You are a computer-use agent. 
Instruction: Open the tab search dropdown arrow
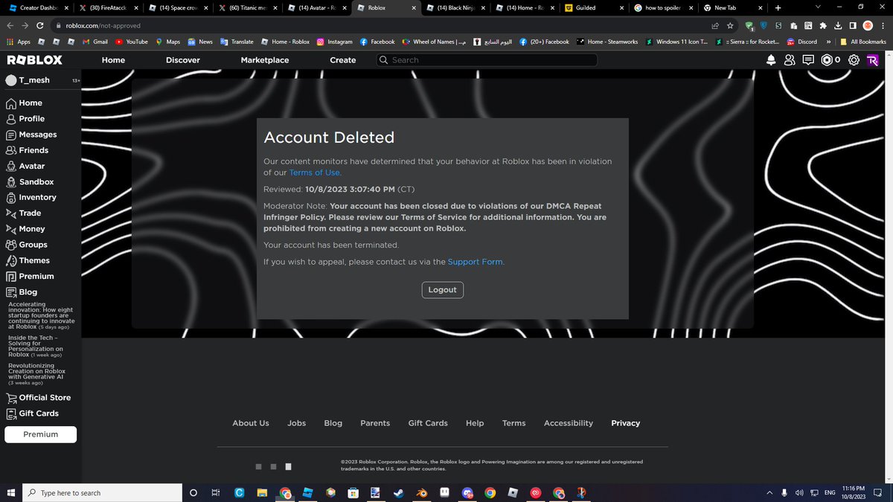click(x=818, y=7)
